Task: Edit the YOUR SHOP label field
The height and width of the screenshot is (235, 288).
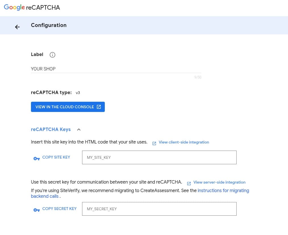Action: tap(116, 69)
